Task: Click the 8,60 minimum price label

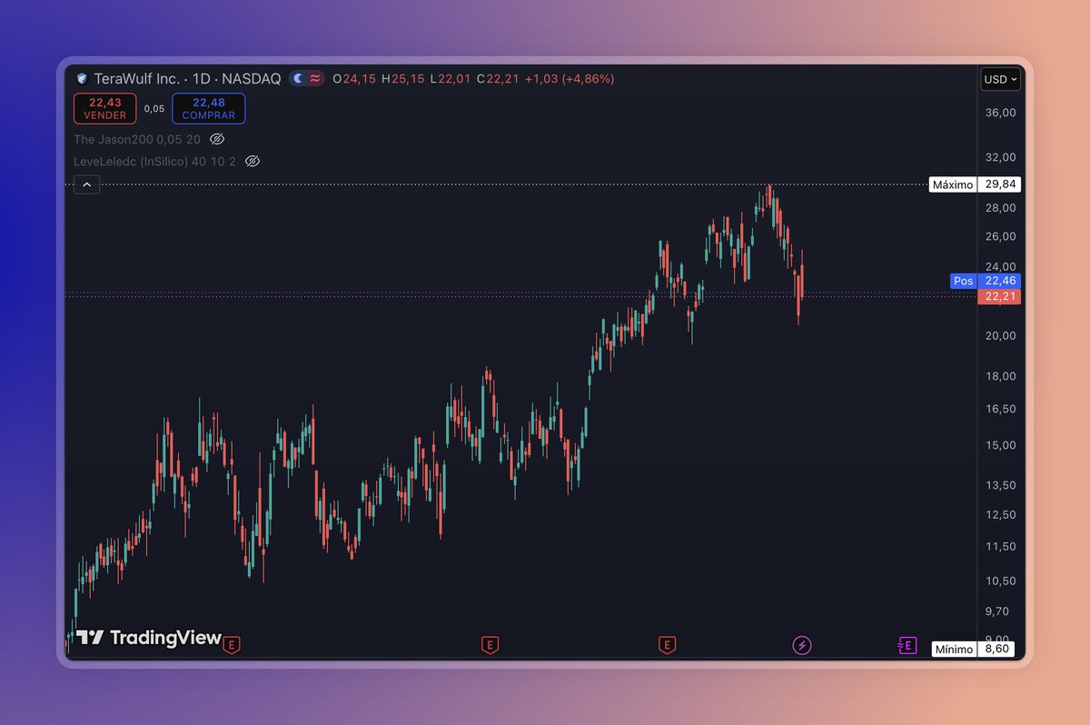Action: tap(997, 649)
